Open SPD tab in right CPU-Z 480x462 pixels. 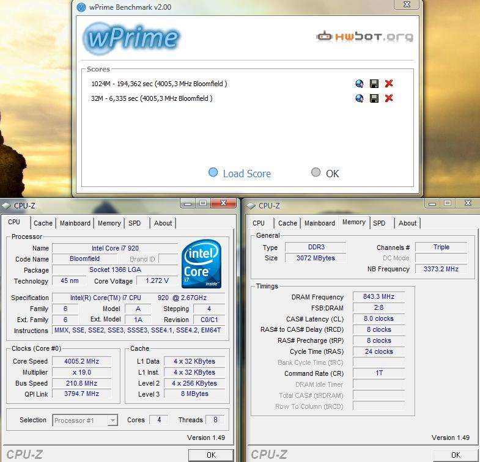tap(379, 223)
